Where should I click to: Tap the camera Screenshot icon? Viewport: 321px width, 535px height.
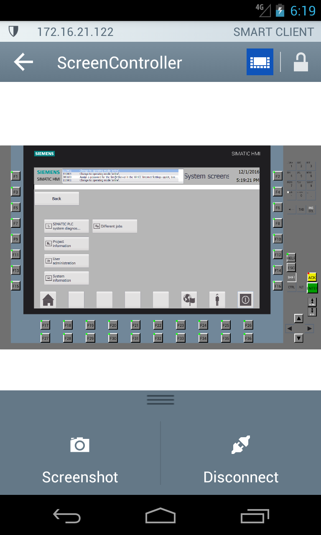pyautogui.click(x=80, y=445)
